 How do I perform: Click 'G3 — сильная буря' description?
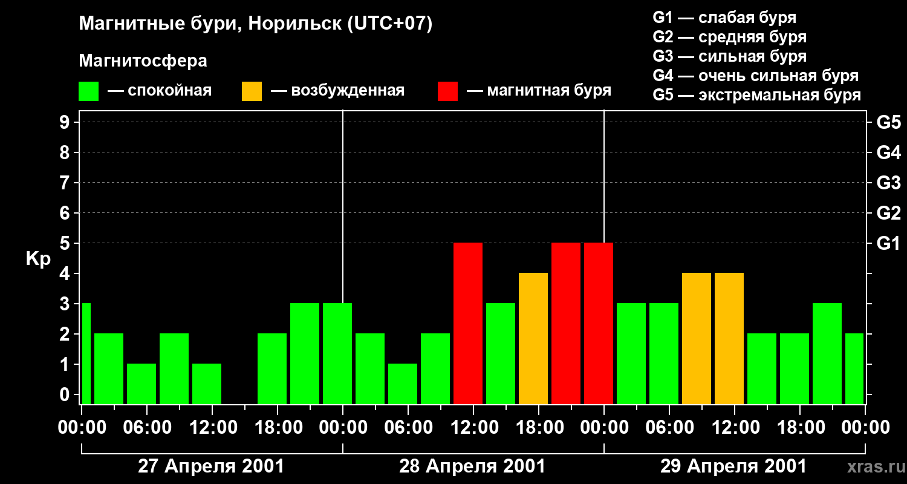click(730, 56)
